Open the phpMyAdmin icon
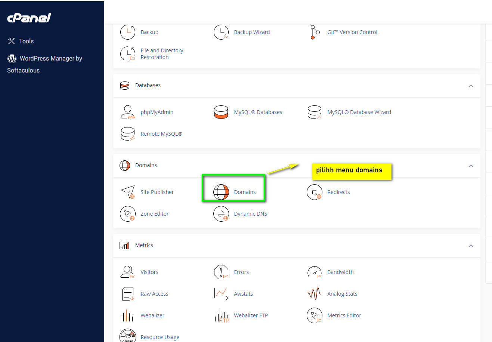The width and height of the screenshot is (492, 342). point(128,112)
